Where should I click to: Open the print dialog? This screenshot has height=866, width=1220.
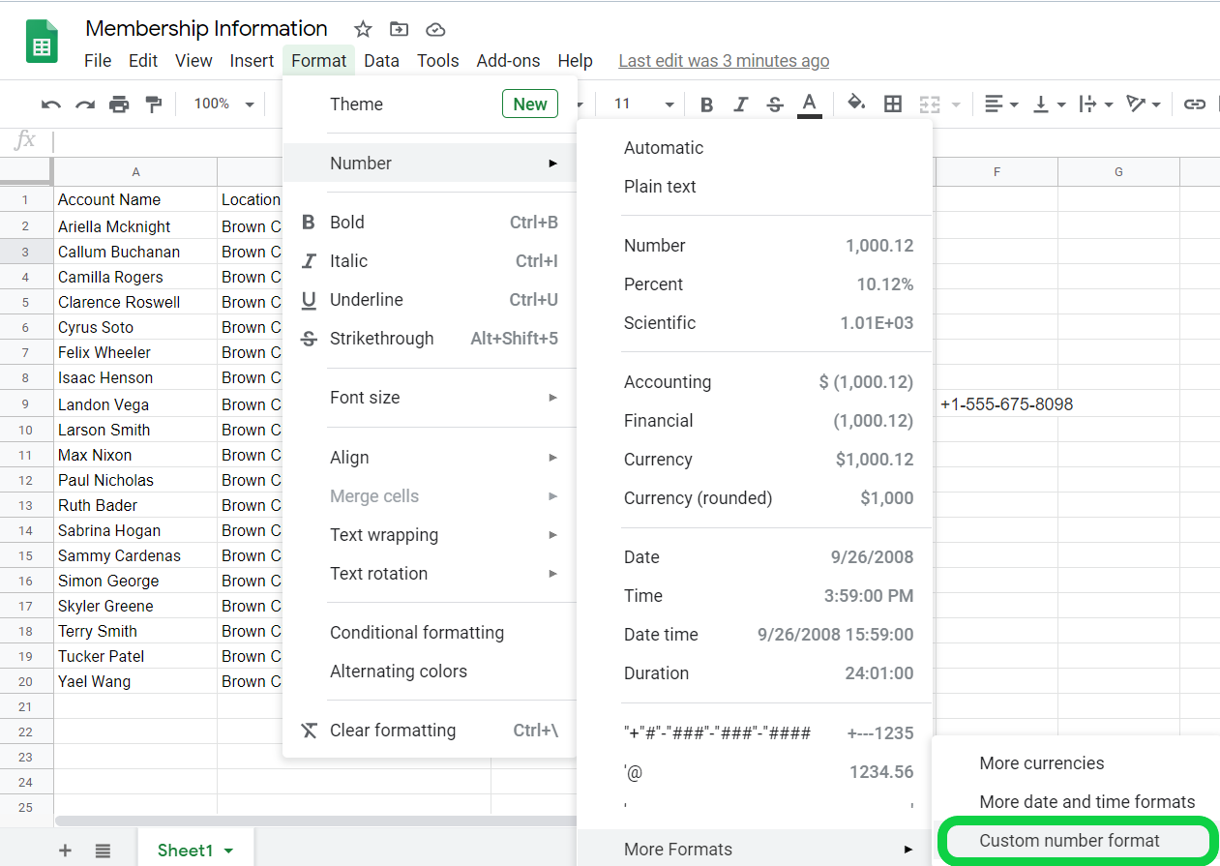click(118, 104)
